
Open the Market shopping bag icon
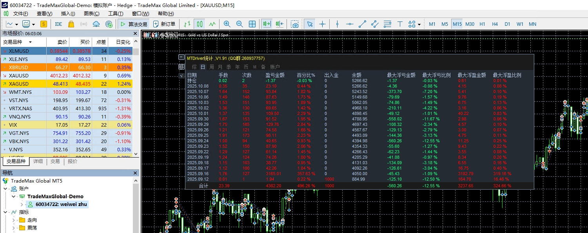point(71,24)
